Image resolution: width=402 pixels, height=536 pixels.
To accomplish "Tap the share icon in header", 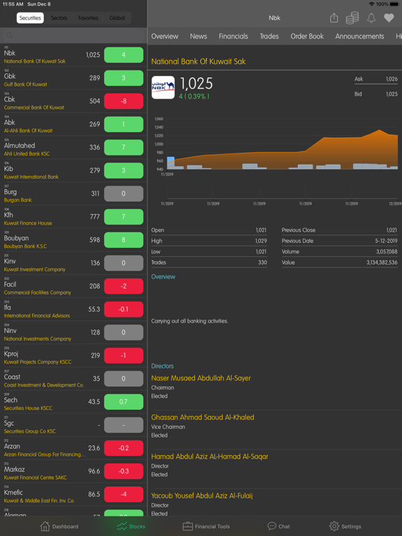I will [x=334, y=17].
